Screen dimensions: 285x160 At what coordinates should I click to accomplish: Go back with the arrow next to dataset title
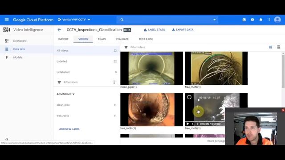(59, 30)
